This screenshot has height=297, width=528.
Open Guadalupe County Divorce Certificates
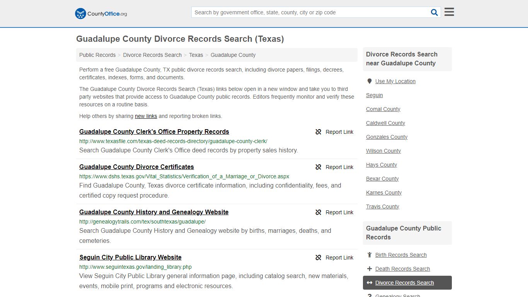[x=136, y=167]
